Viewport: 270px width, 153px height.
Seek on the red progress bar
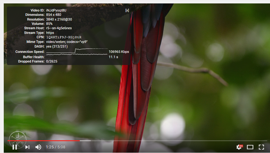[x=43, y=141]
